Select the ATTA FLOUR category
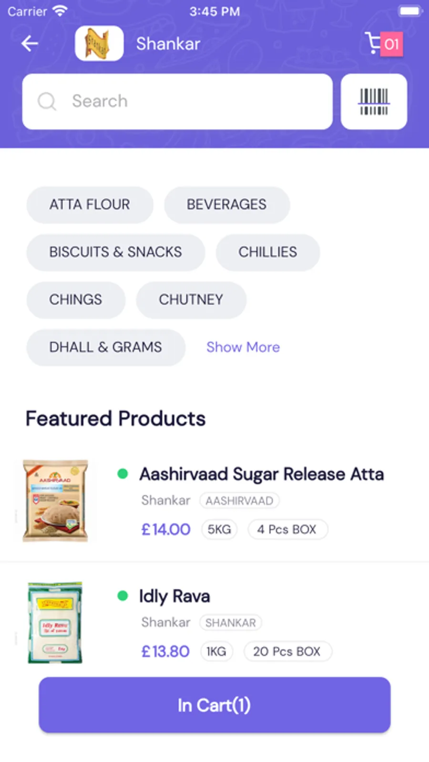 coord(90,205)
